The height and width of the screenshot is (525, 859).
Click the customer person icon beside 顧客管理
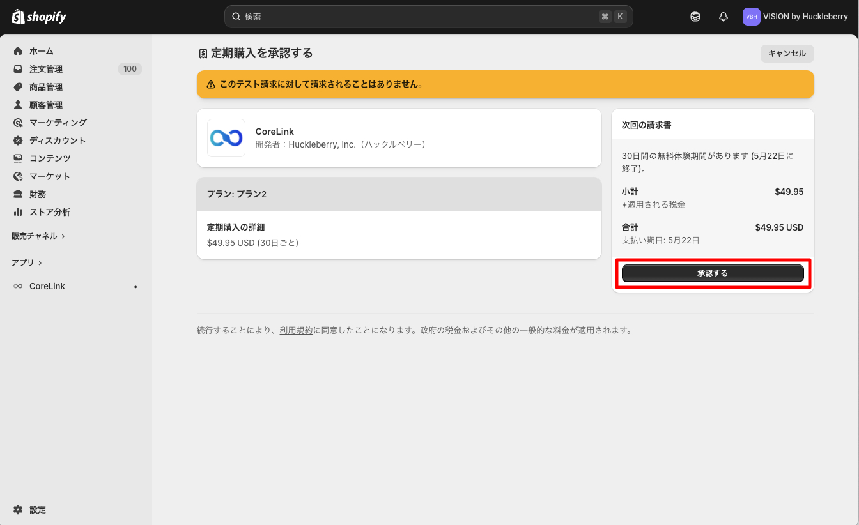[18, 105]
